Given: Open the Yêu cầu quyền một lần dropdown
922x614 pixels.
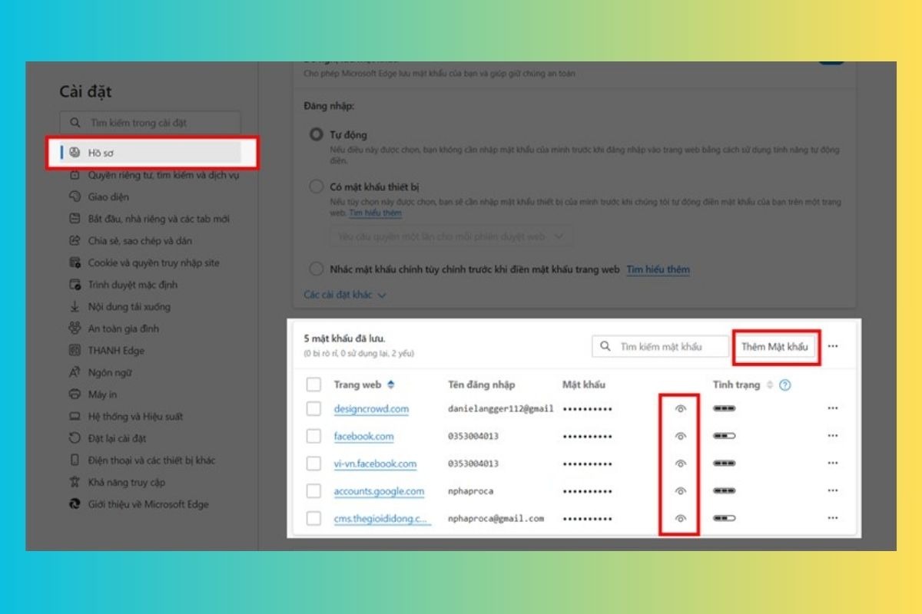Looking at the screenshot, I should 451,236.
